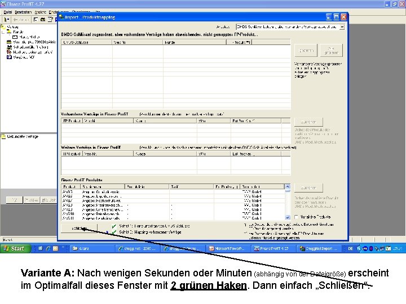Toggle the Nur aktive Produkte checkbox
406x304 pixels.
click(297, 217)
